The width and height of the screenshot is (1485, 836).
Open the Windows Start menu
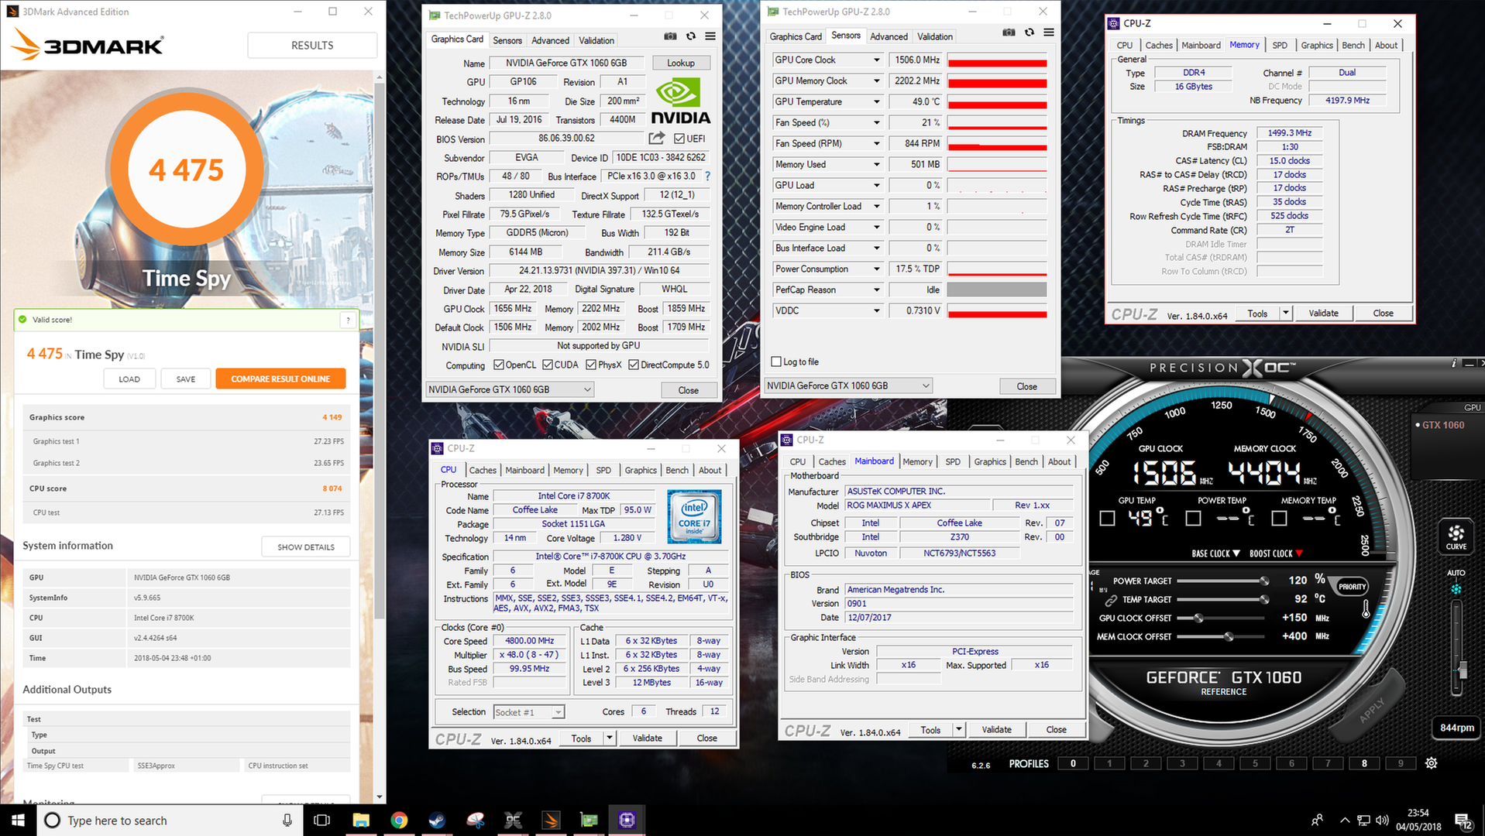(18, 820)
